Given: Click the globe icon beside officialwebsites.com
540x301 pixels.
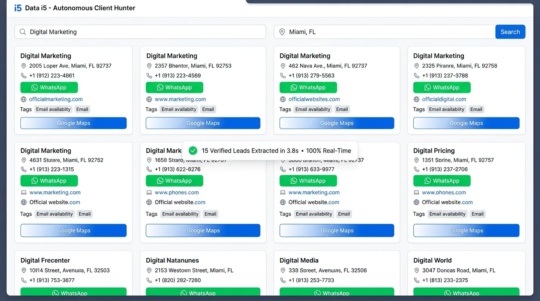Looking at the screenshot, I should (x=283, y=99).
